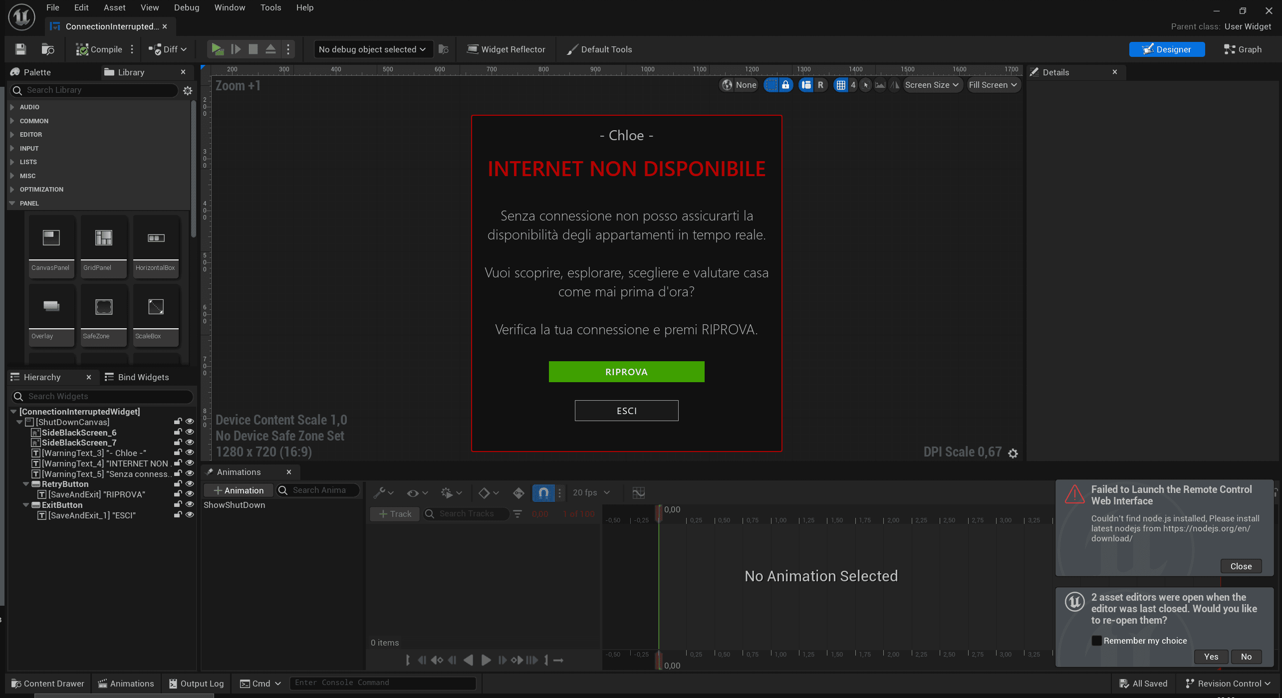Click the Save asset icon
Viewport: 1282px width, 698px height.
pos(20,49)
